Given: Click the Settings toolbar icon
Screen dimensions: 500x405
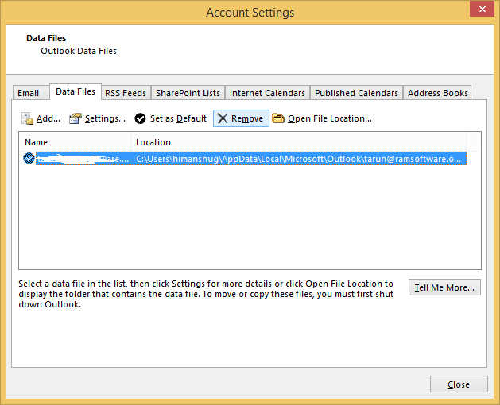Looking at the screenshot, I should pyautogui.click(x=76, y=118).
